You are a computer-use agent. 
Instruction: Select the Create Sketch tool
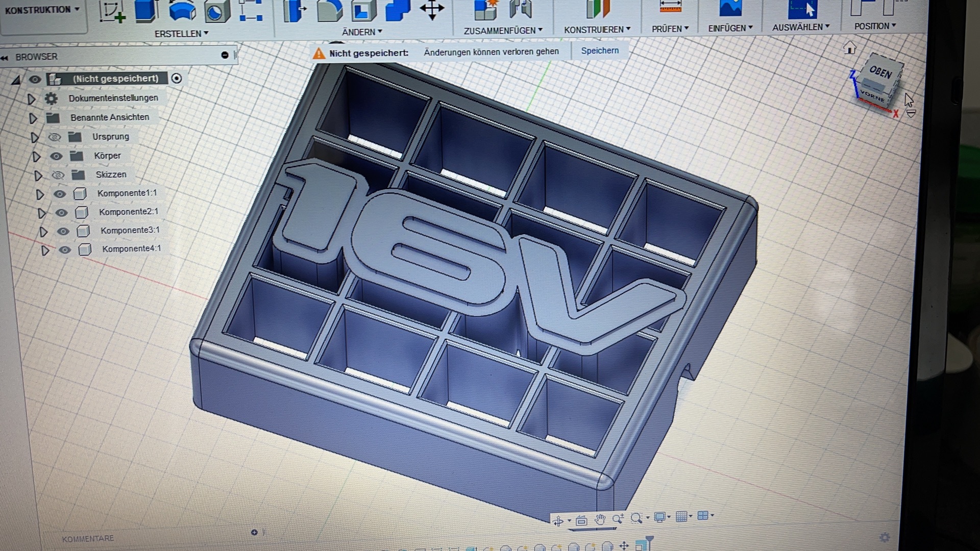click(112, 10)
